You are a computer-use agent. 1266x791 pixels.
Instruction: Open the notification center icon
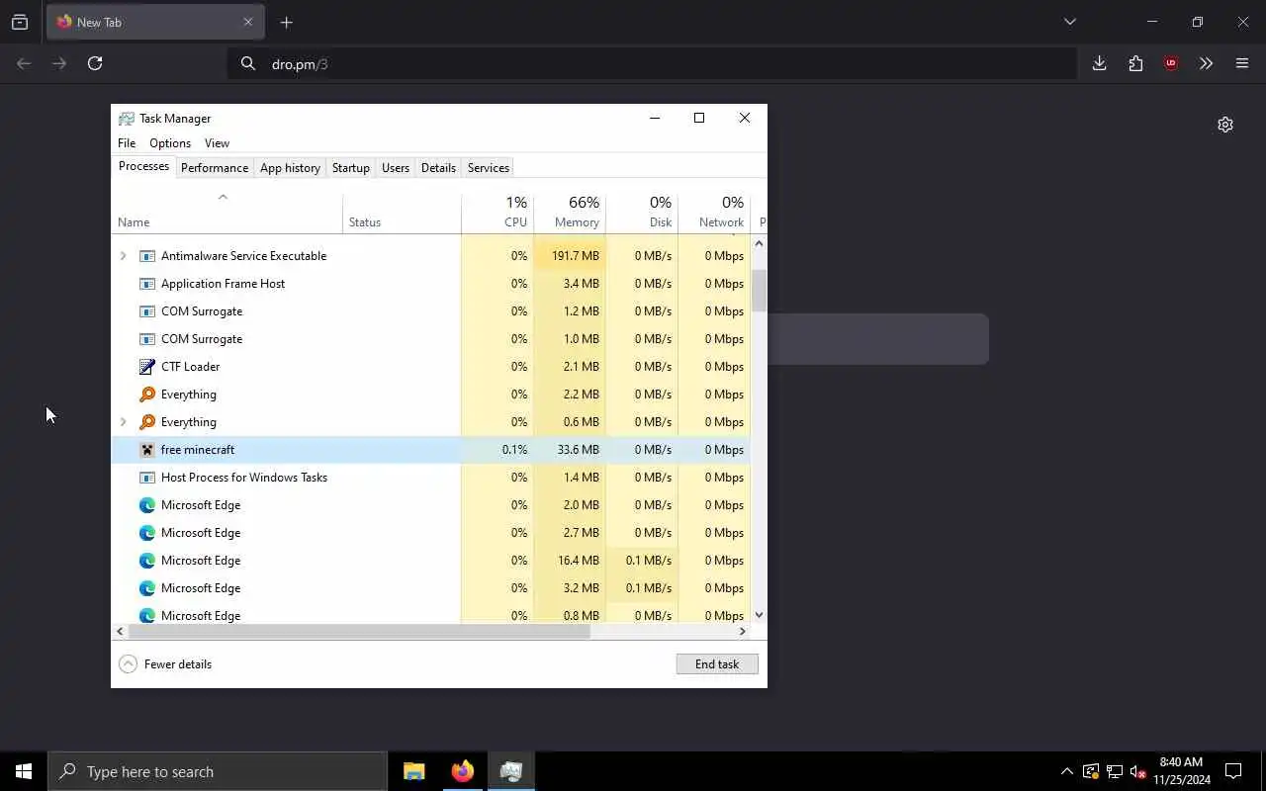coord(1233,771)
